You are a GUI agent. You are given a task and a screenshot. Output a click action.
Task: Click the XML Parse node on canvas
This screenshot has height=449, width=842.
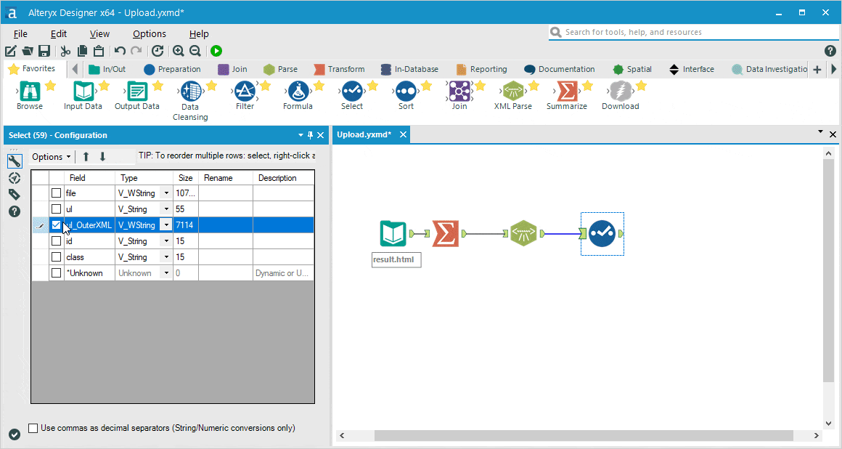(523, 233)
